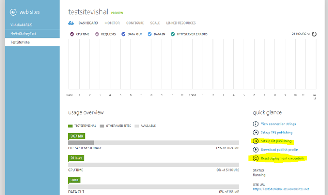Toggle the Data Out metric checkbox

[123, 34]
